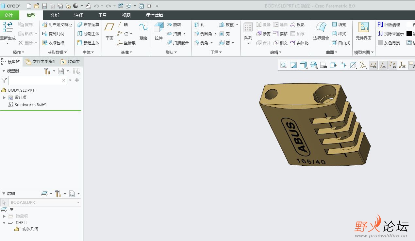This screenshot has height=241, width=415.
Task: Select the Fill (填充) surface tool
Action: pos(339,25)
